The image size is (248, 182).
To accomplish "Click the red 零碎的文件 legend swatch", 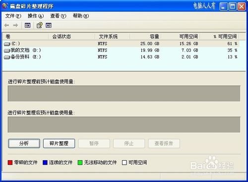I will (x=10, y=163).
